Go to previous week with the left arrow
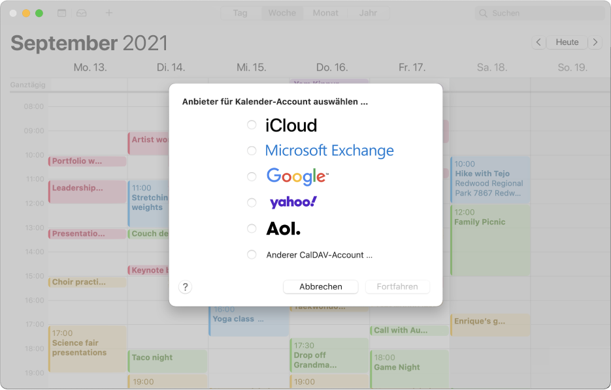This screenshot has height=390, width=611. [538, 42]
